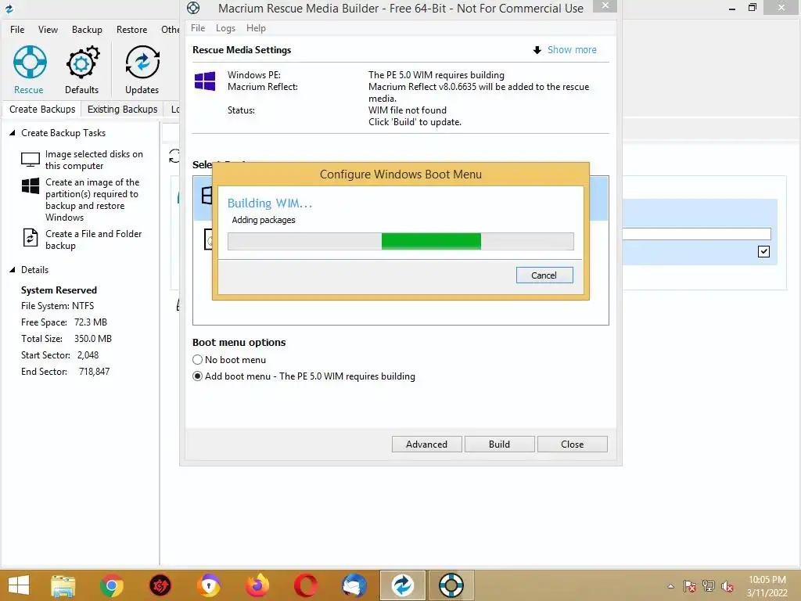Click the Free Space 72.3 MB value
The image size is (801, 601).
pyautogui.click(x=91, y=322)
